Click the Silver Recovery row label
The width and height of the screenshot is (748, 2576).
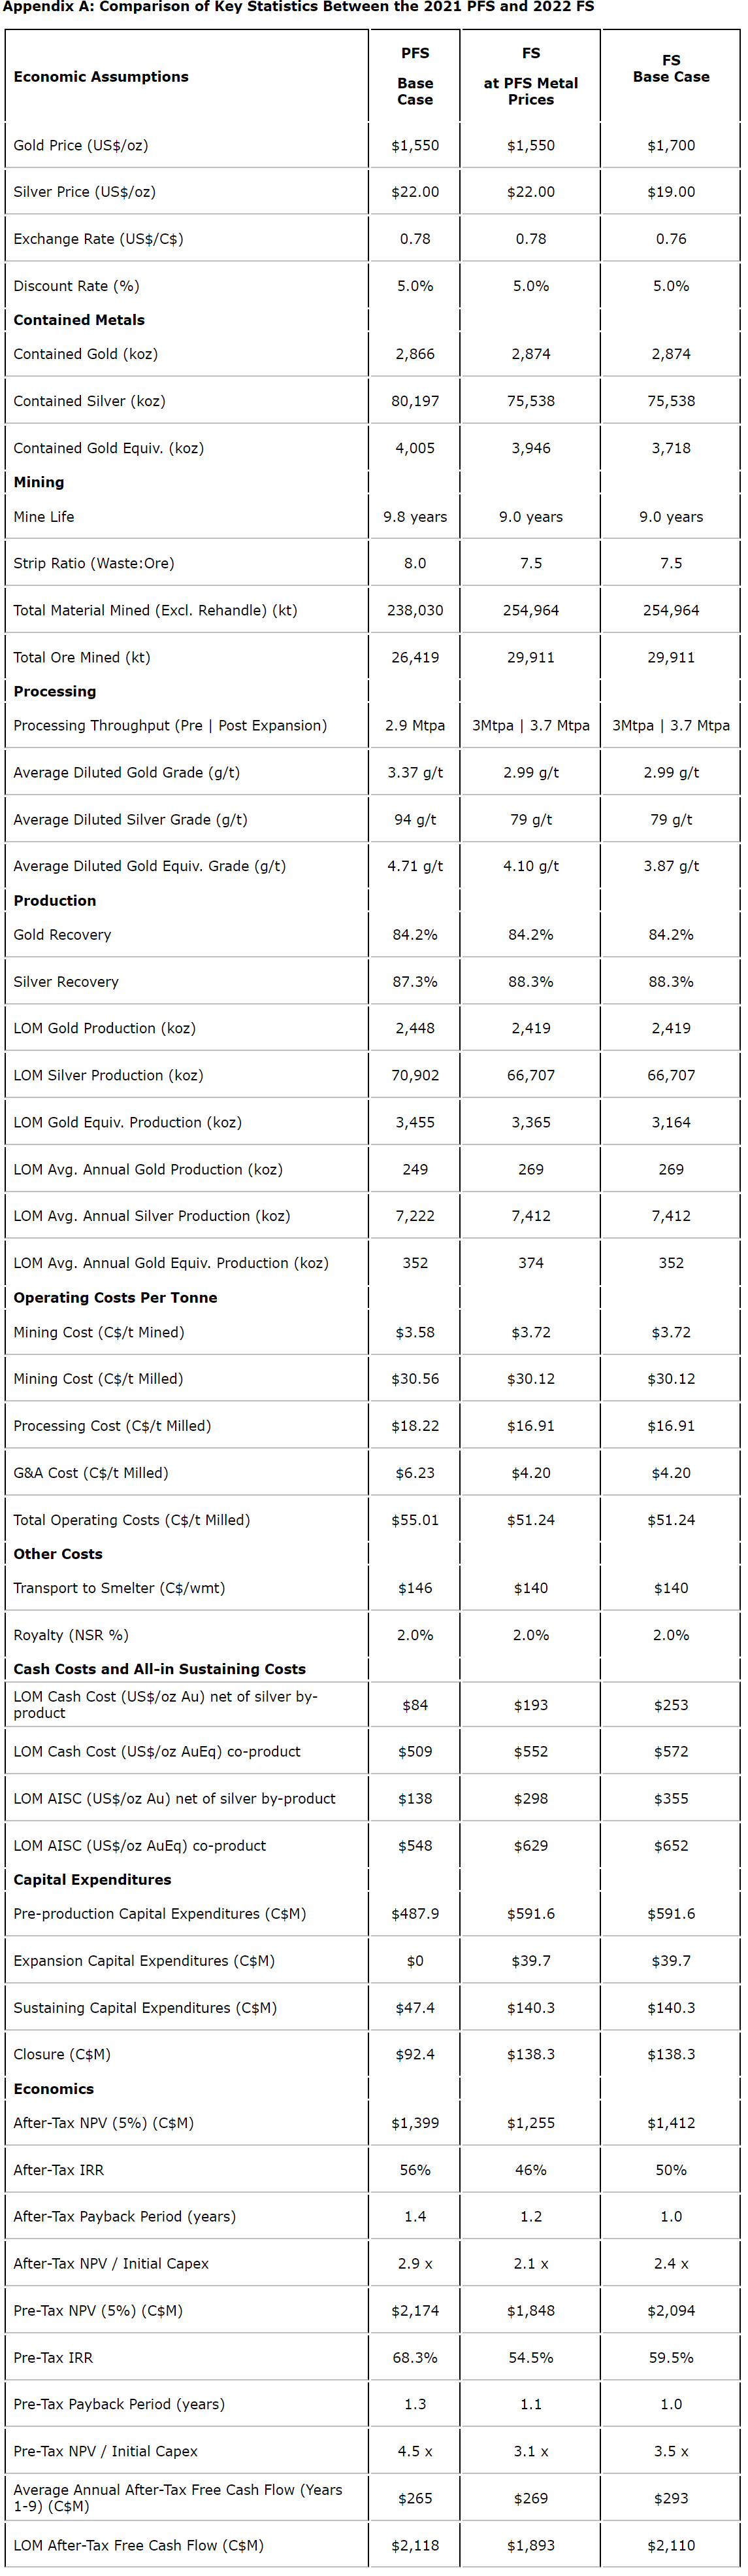coord(66,982)
